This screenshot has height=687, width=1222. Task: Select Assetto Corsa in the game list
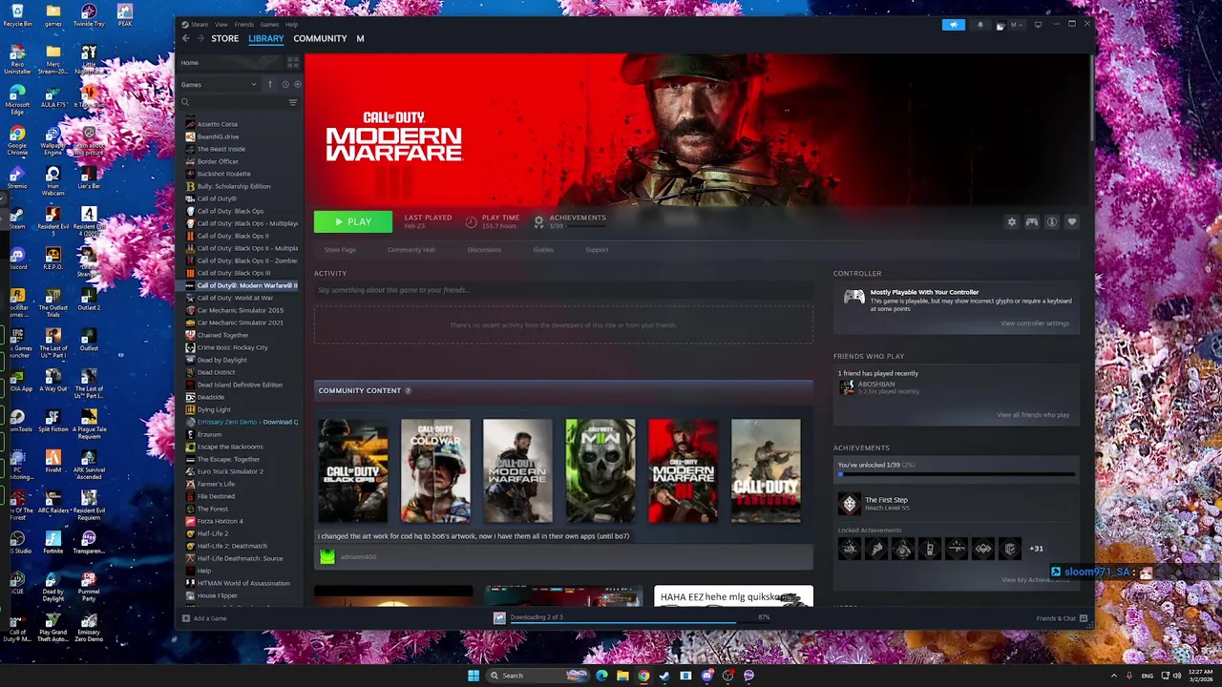click(x=218, y=124)
